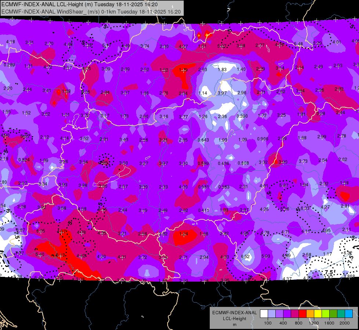Click the wind shear value 5.87
The image size is (359, 330).
tap(284, 185)
